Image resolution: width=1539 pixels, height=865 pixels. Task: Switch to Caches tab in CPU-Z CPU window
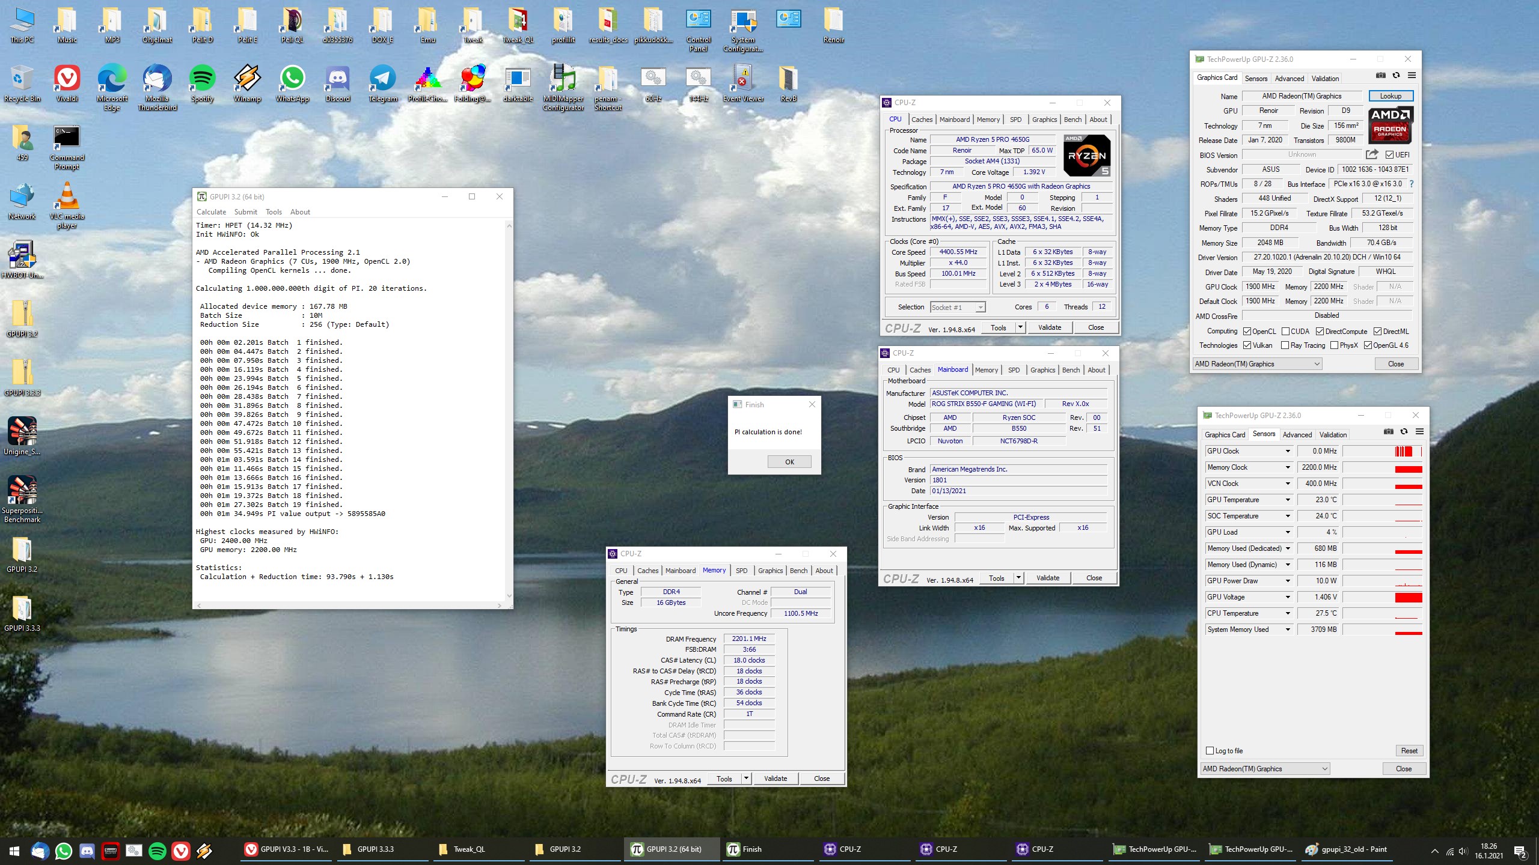[922, 120]
